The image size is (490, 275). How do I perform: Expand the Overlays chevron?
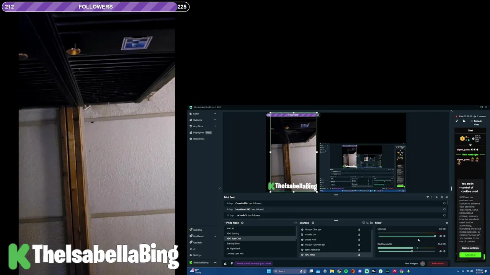[215, 120]
